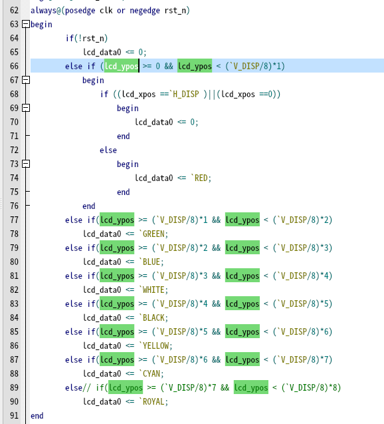The height and width of the screenshot is (424, 384).
Task: Click 'lcd_xpos ==0' on line 68
Action: [x=247, y=94]
